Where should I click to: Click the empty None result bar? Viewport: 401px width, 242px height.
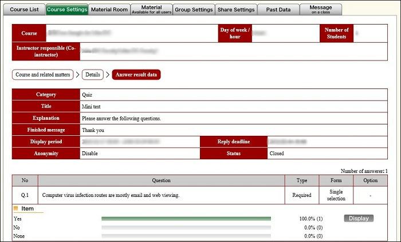pos(186,236)
